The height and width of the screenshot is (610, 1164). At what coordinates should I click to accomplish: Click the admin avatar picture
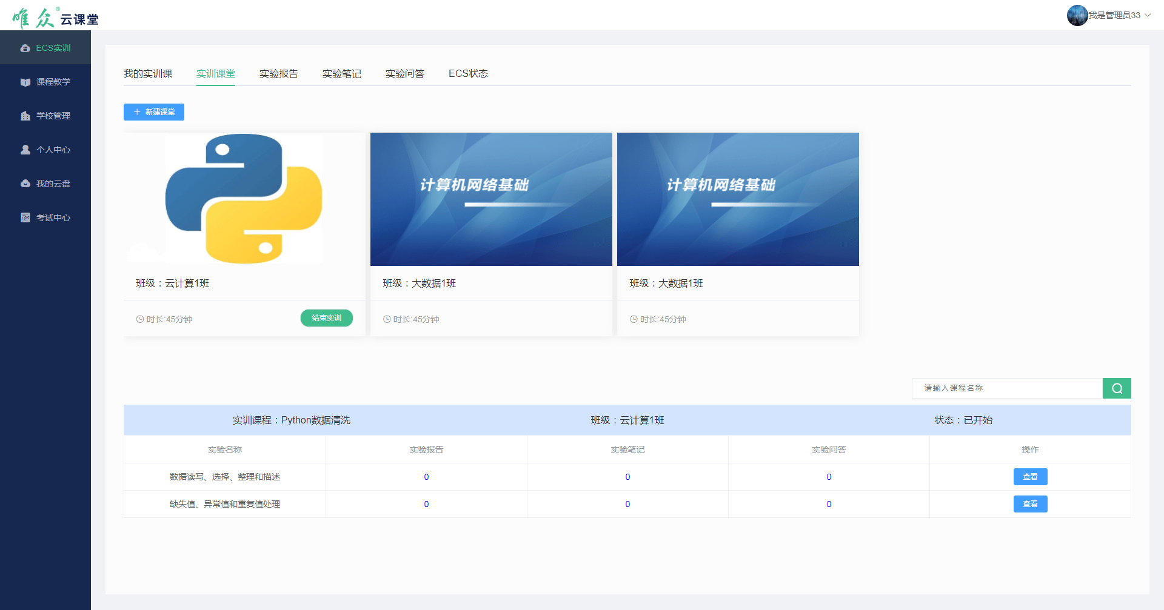(x=1077, y=15)
